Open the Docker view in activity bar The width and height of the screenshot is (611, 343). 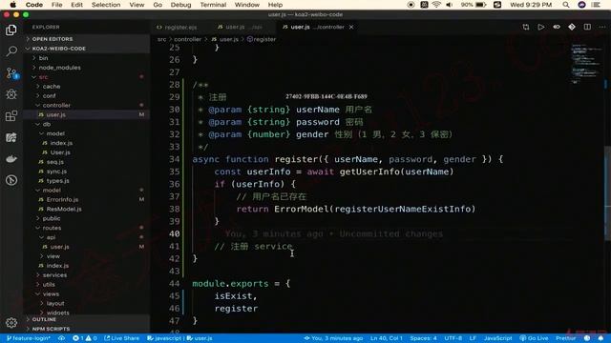click(11, 159)
